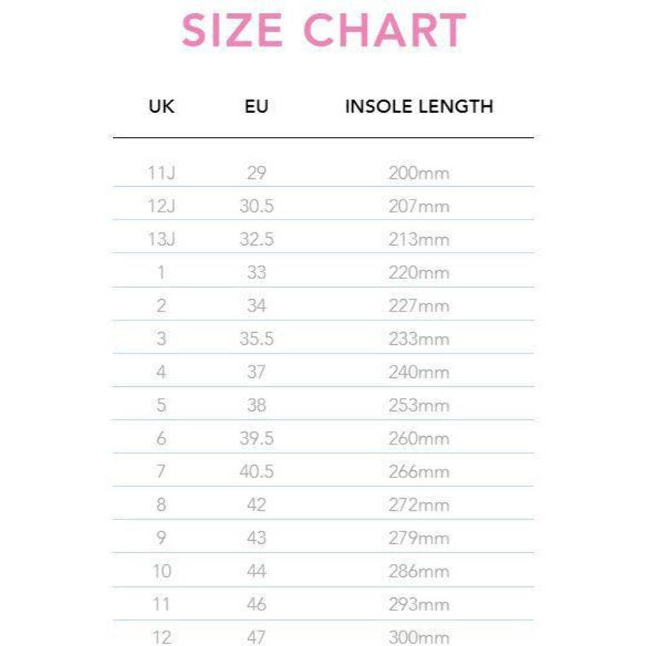This screenshot has width=646, height=646.
Task: Click the 279mm insole length value
Action: 419,538
